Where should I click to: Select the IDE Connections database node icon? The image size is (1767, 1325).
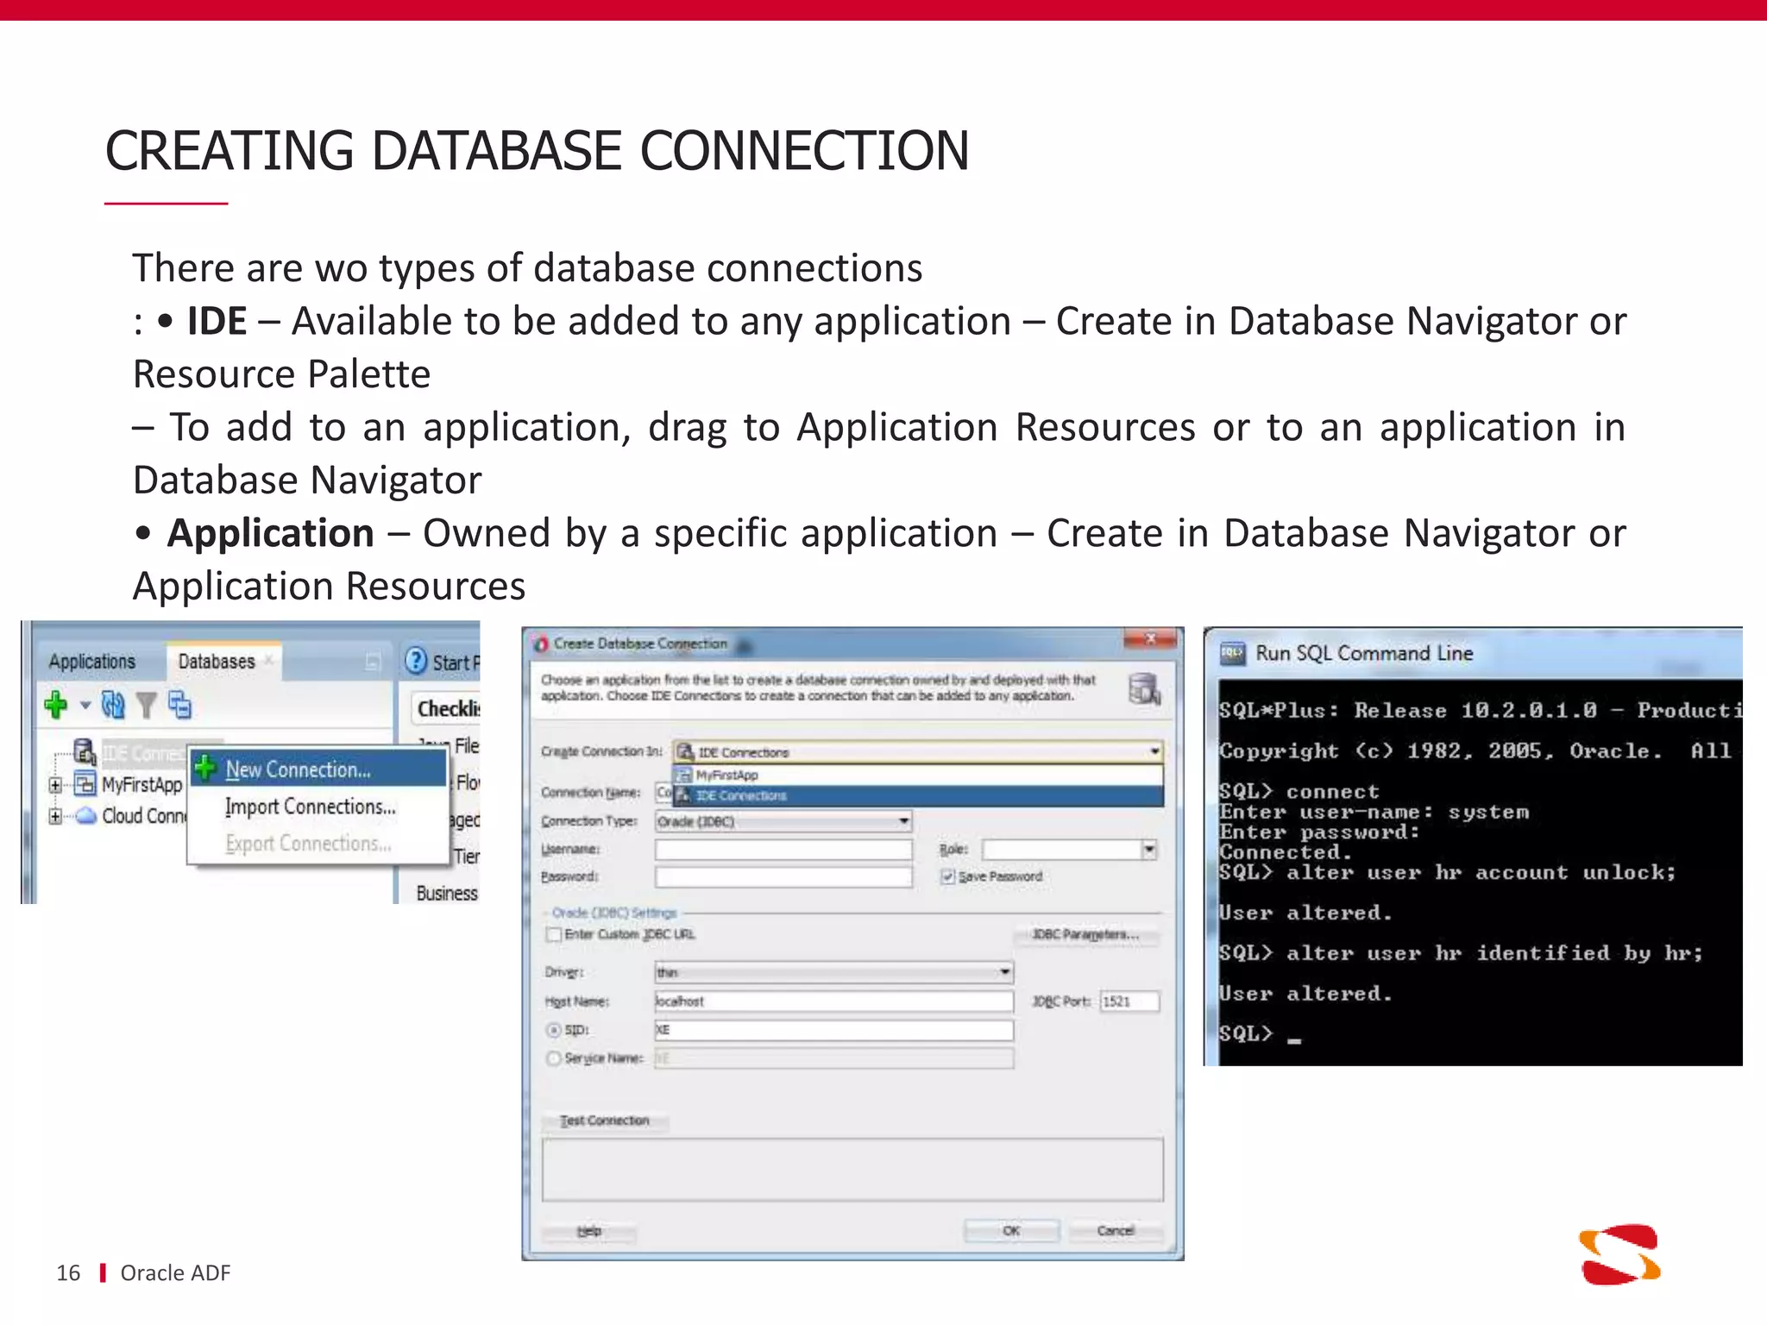(84, 752)
